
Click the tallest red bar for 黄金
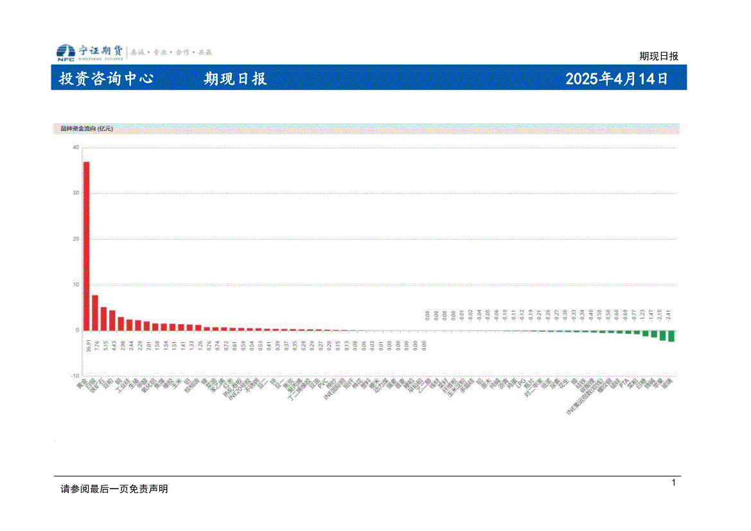pos(87,246)
